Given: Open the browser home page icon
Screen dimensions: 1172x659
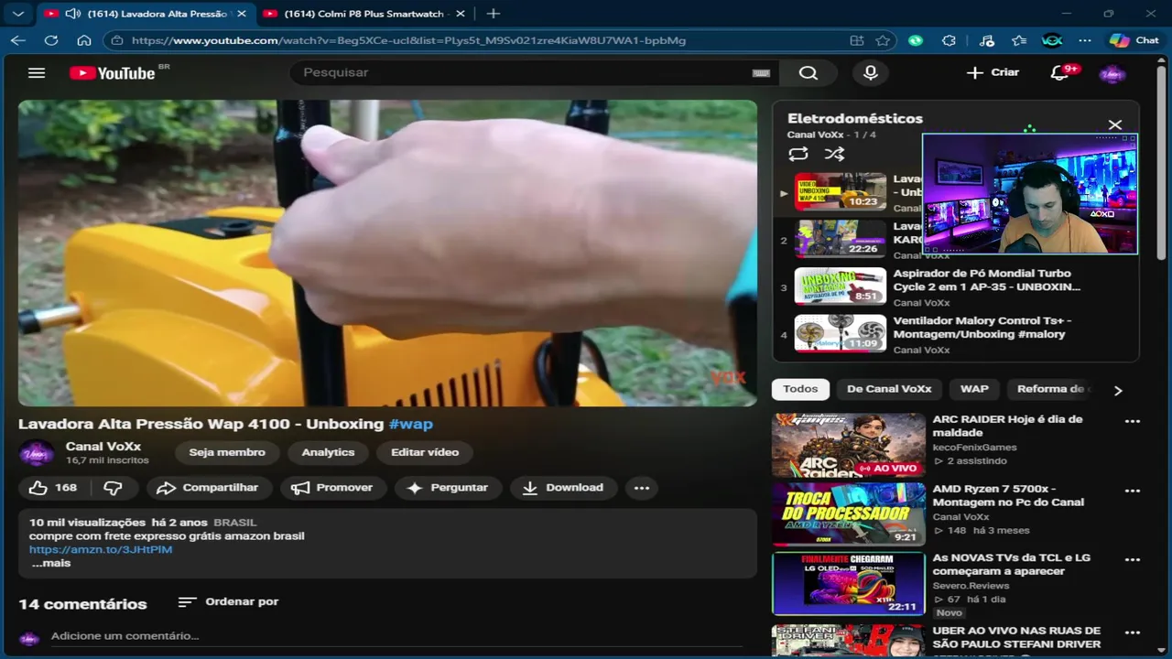Looking at the screenshot, I should pos(83,40).
